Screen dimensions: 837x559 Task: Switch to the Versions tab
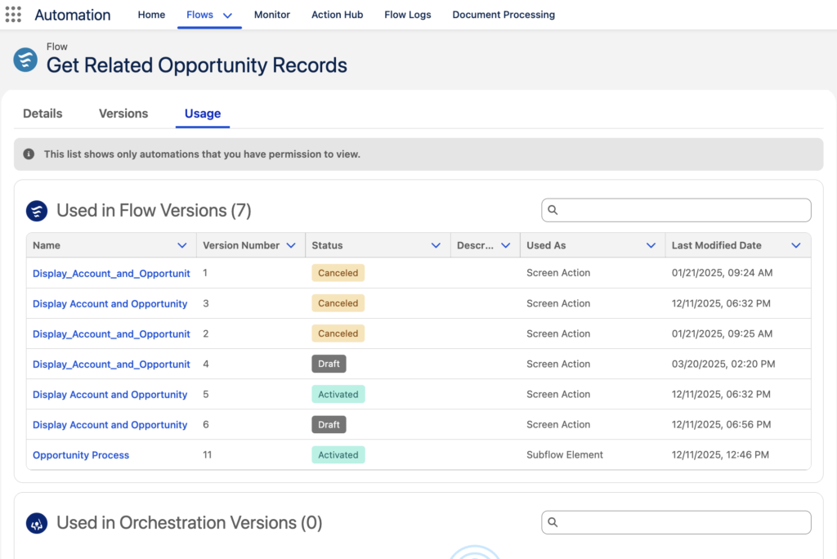(x=123, y=114)
